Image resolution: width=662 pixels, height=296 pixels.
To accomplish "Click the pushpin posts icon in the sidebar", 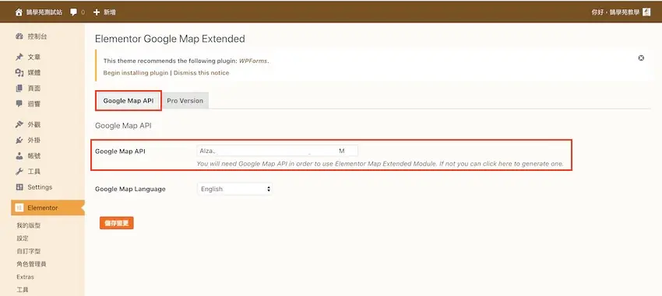I will click(x=19, y=57).
